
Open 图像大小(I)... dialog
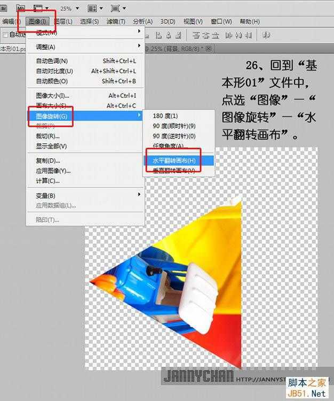point(85,96)
